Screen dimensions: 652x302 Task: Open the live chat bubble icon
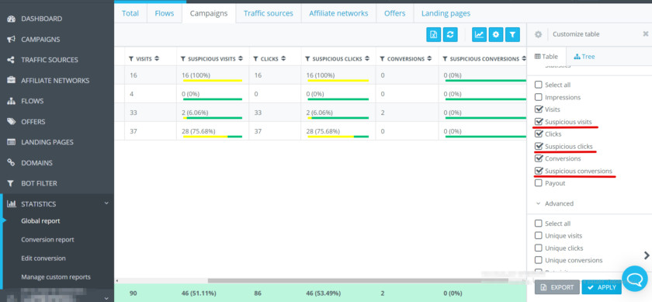point(635,278)
